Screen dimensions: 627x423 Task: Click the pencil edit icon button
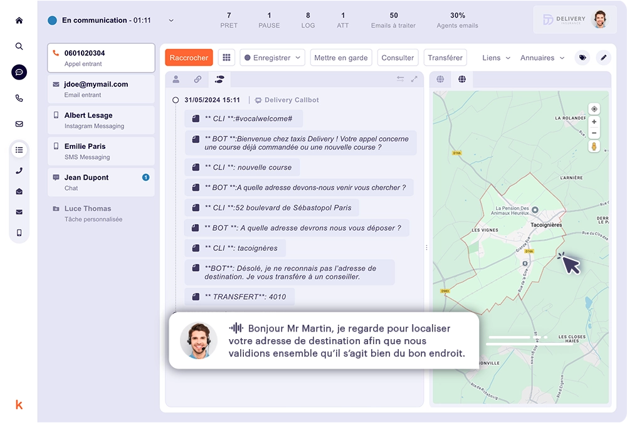tap(603, 58)
